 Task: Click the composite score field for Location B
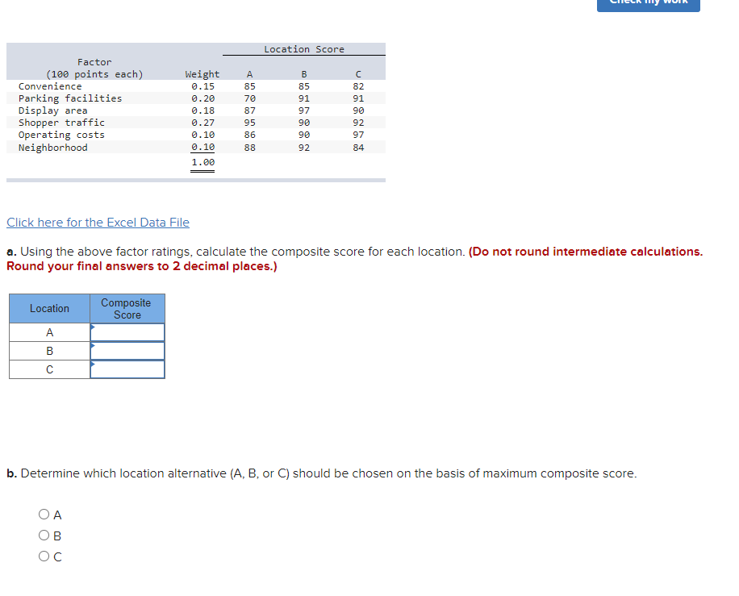click(x=129, y=350)
